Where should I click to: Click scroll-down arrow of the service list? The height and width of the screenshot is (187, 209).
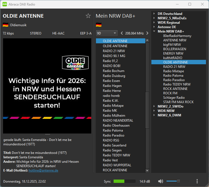(147, 171)
